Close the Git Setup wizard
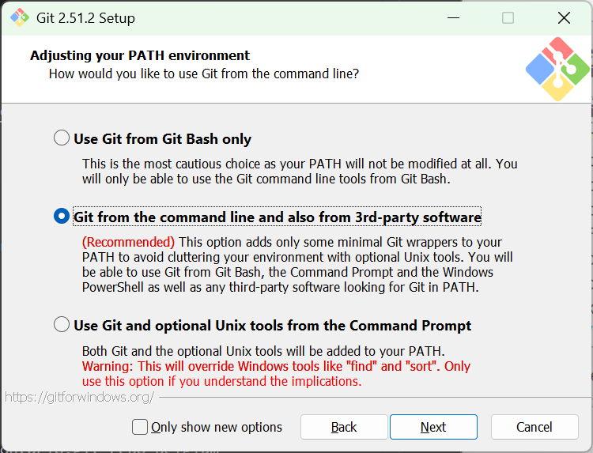This screenshot has width=593, height=453. coord(564,17)
